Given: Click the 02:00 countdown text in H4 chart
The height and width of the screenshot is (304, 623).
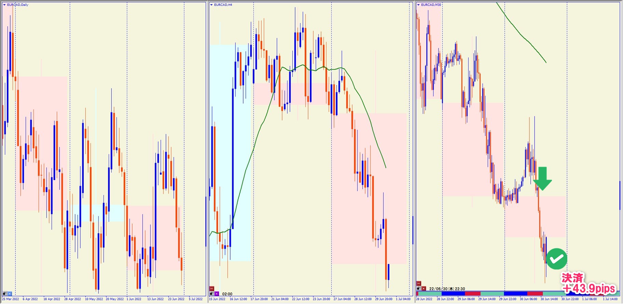Looking at the screenshot, I should (x=227, y=294).
